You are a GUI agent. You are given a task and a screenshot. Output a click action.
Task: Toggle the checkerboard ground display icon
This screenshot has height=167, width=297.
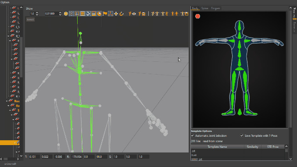93,14
